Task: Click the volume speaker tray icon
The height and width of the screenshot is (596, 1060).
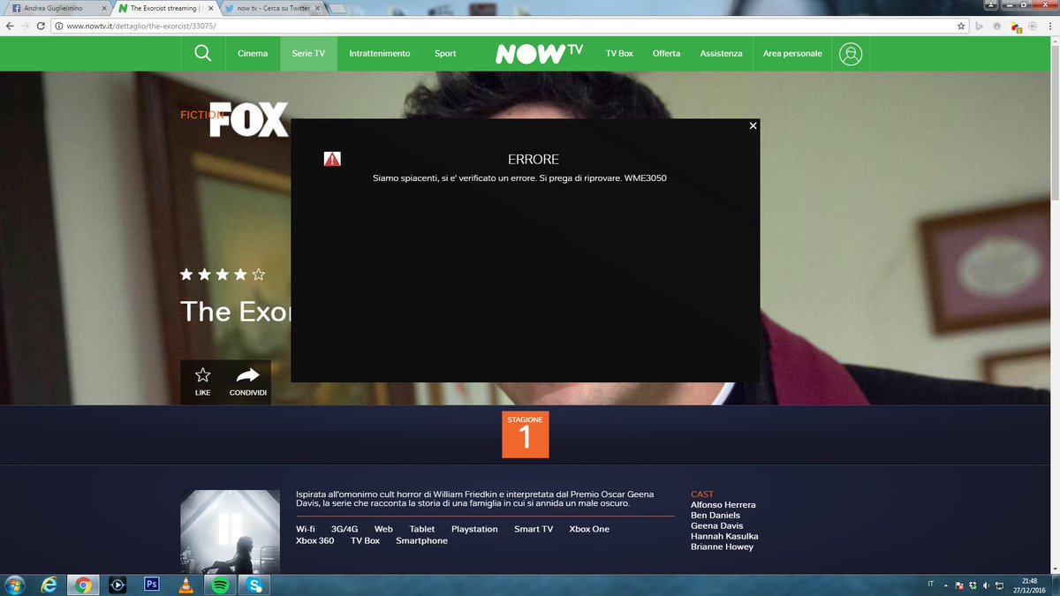Action: tap(985, 585)
